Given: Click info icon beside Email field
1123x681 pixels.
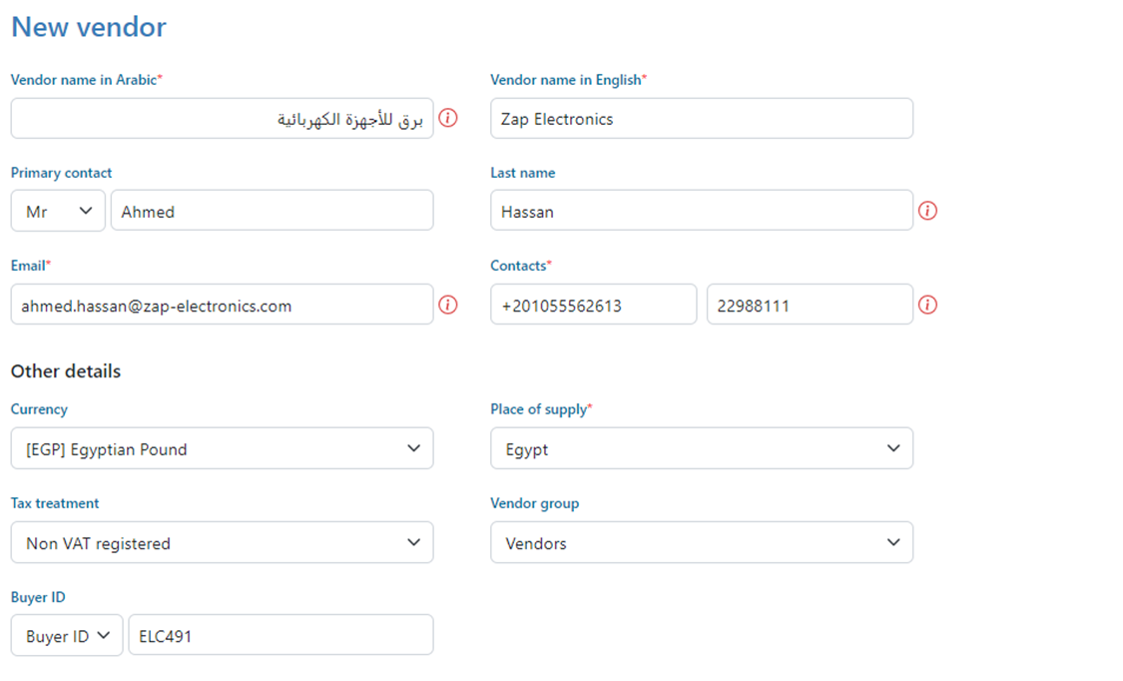Looking at the screenshot, I should 448,305.
